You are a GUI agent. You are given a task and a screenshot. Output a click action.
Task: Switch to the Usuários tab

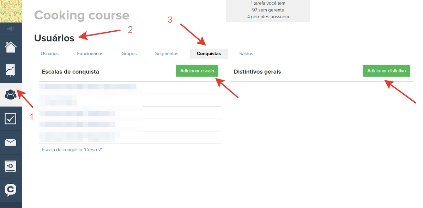[x=50, y=53]
